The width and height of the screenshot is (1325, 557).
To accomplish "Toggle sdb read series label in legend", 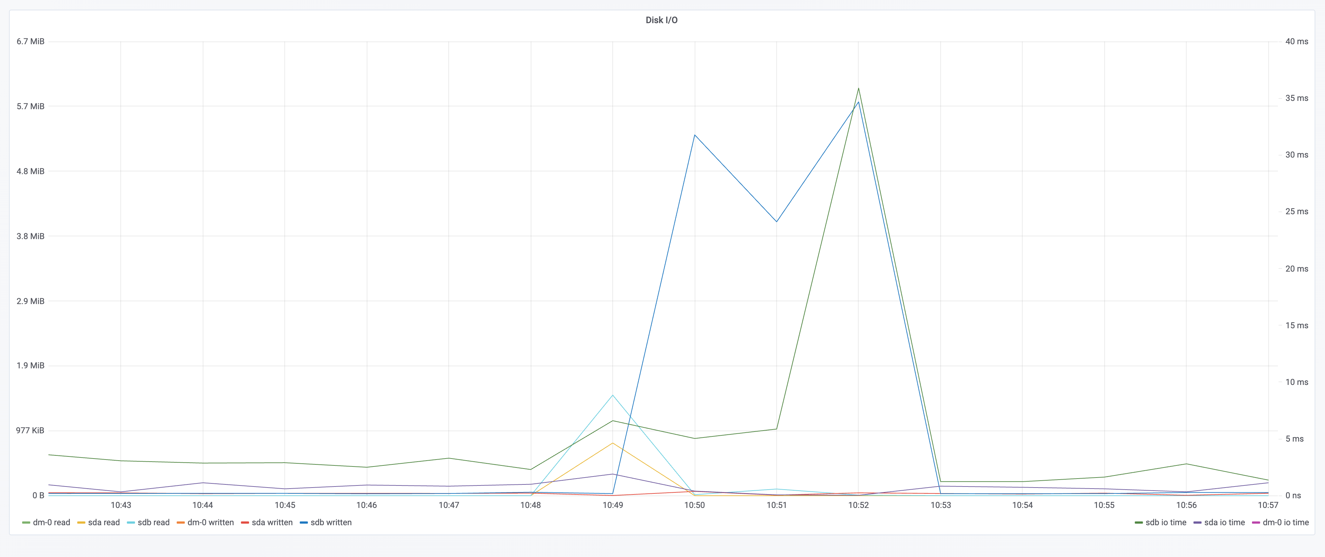I will click(153, 522).
